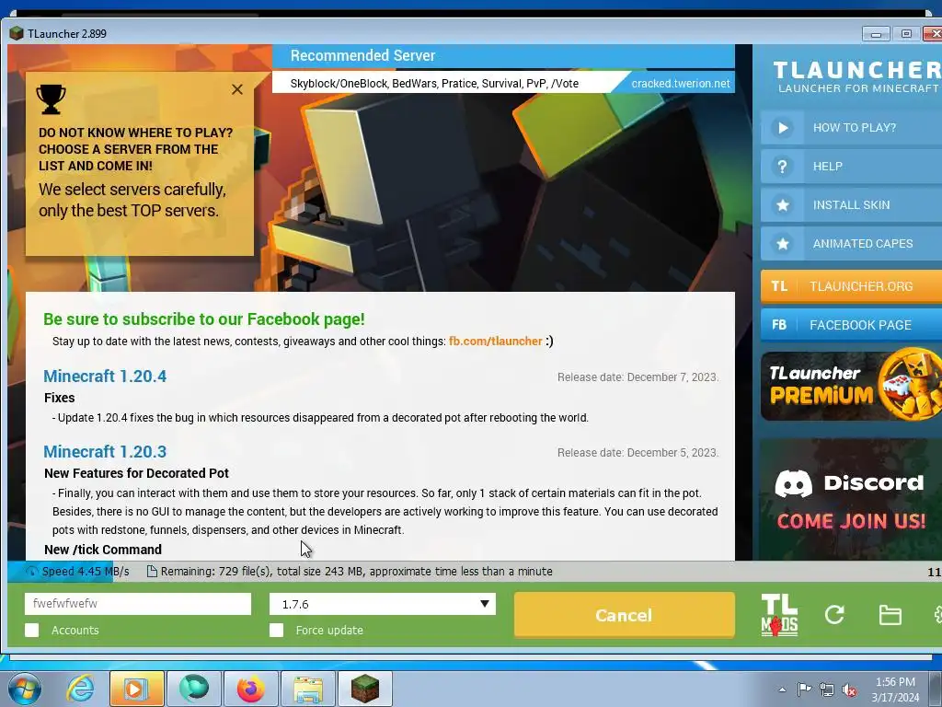Click the Recommended Server header bar
This screenshot has height=707, width=942.
[x=503, y=56]
